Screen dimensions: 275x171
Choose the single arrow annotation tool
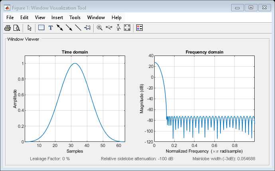coord(69,28)
